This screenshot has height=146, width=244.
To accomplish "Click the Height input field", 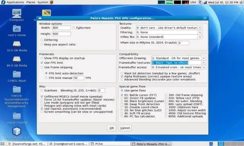I will coord(61,34).
